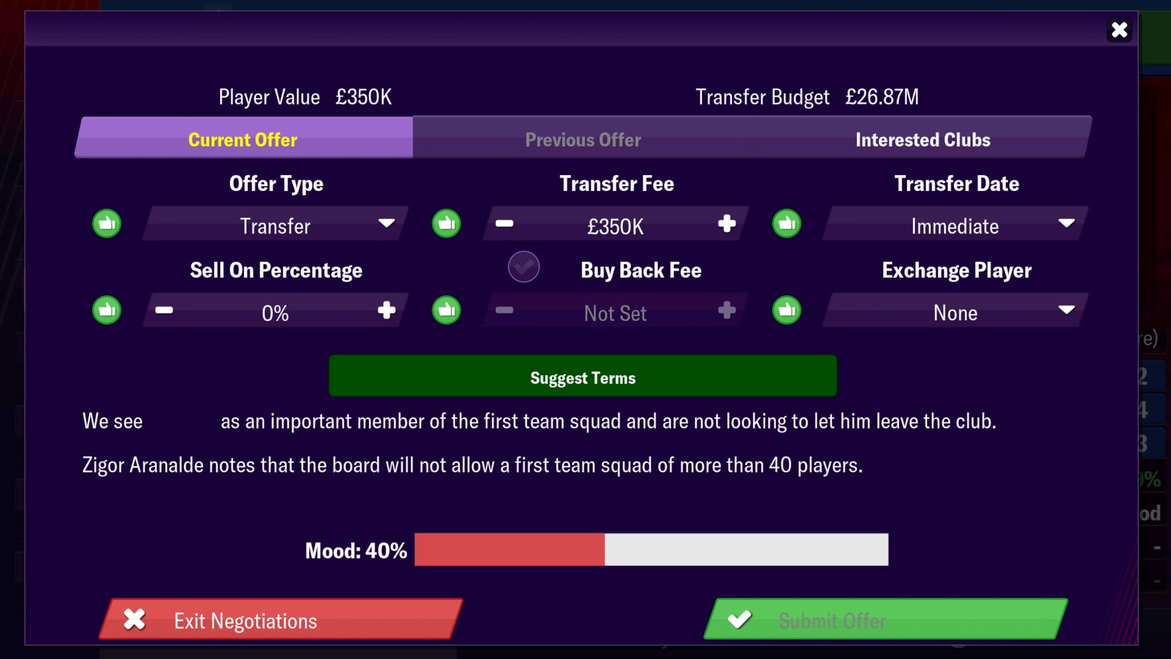
Task: Click the transfer fee decrease button
Action: pyautogui.click(x=504, y=224)
